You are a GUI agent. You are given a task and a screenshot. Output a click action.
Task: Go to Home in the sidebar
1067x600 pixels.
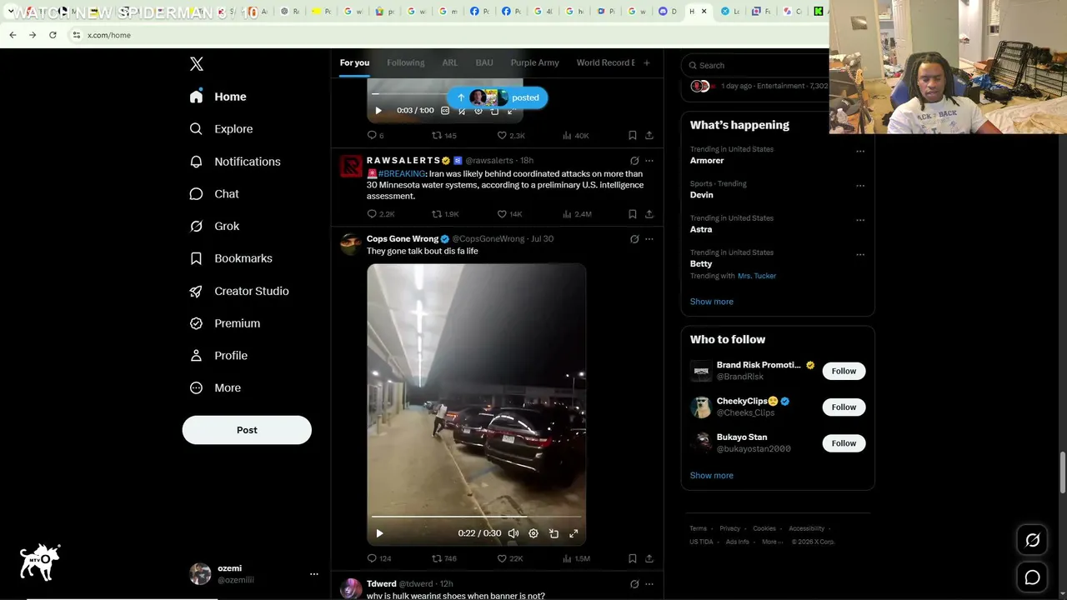click(x=218, y=97)
